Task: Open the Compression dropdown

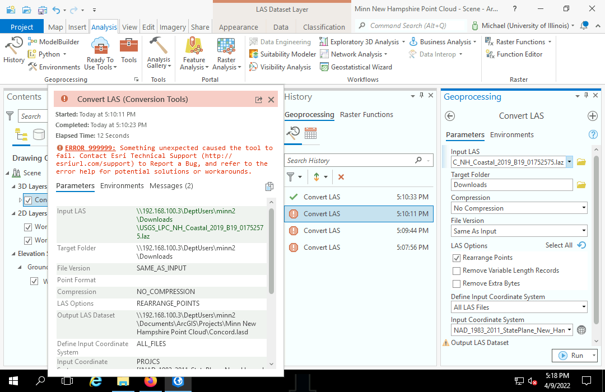Action: [519, 208]
